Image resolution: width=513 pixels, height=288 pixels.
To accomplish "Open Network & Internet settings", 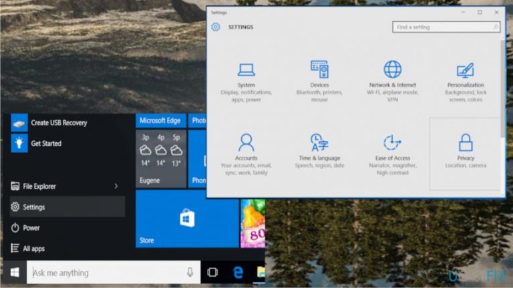I will [x=393, y=82].
